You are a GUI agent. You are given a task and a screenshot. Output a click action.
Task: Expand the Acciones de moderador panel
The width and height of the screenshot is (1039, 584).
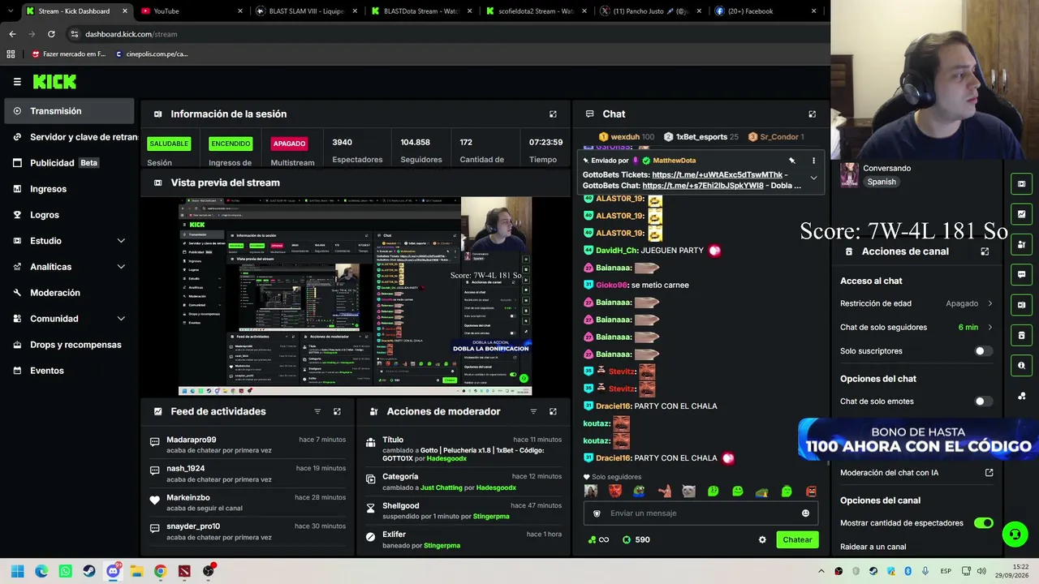[x=553, y=411]
